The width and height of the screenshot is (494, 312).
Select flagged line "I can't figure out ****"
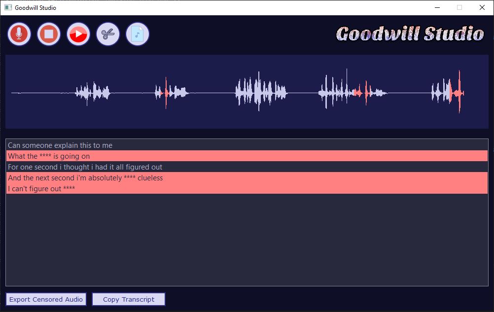coord(247,188)
